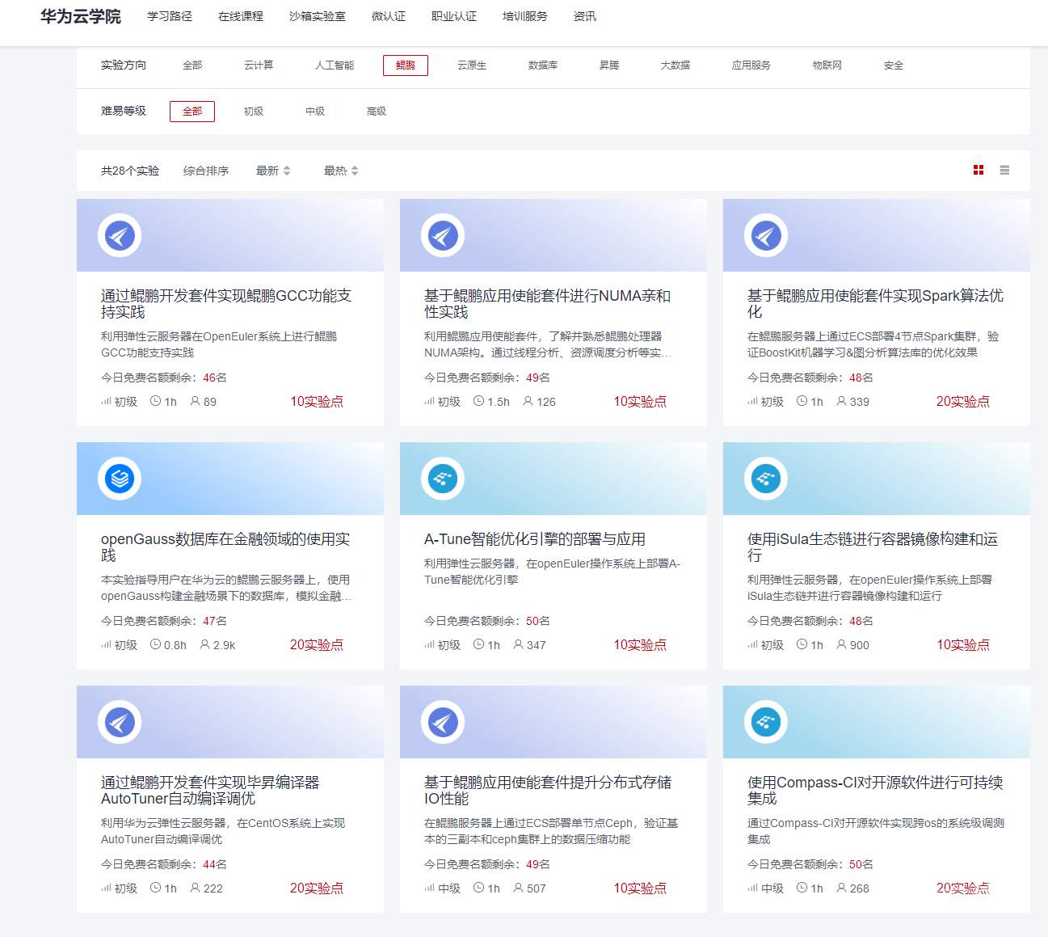This screenshot has width=1048, height=937.
Task: Open 通过鲲鹏开发套件实现鲲鹏GCC功能支持实践 experiment
Action: pyautogui.click(x=226, y=304)
